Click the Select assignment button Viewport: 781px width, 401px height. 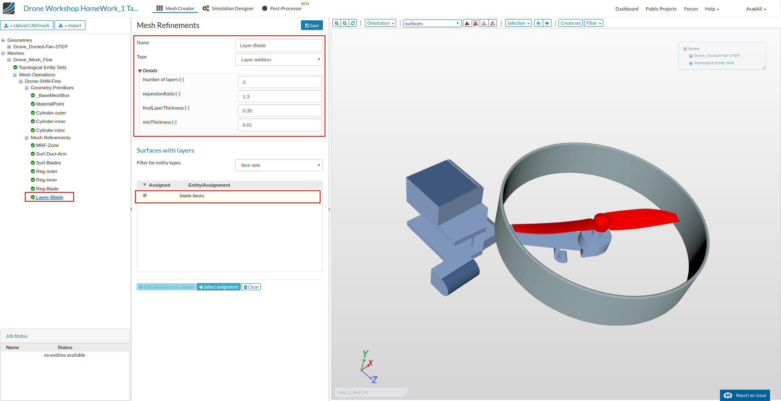(219, 287)
